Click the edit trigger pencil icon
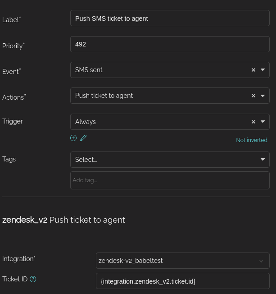This screenshot has width=276, height=294. point(83,138)
